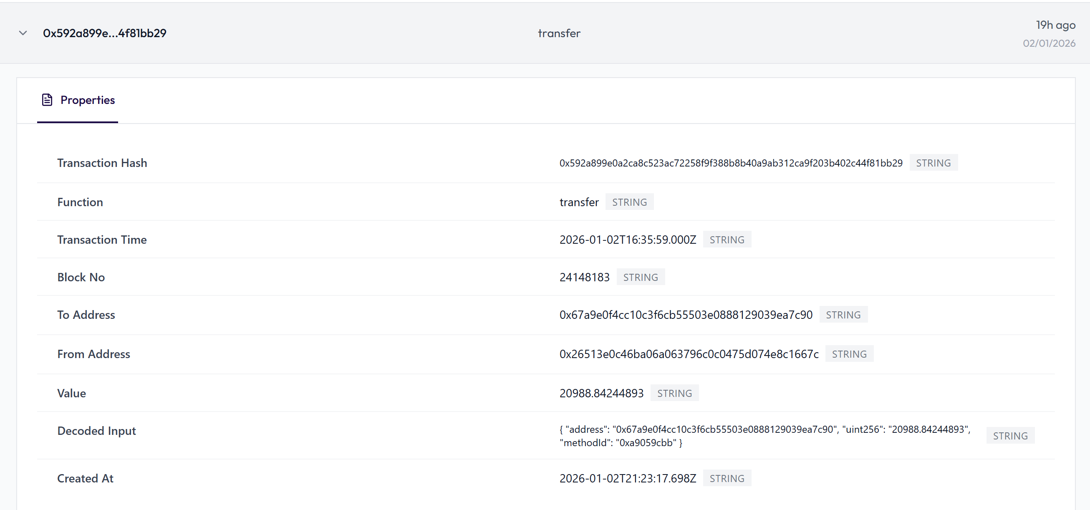Toggle the chevron next to the transaction hash
This screenshot has width=1090, height=510.
tap(23, 33)
